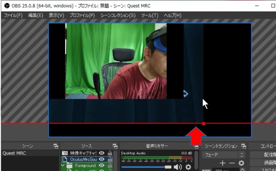The image size is (276, 171).
Task: Toggle visibility of 映像キャプチャ source
Action: 102,153
